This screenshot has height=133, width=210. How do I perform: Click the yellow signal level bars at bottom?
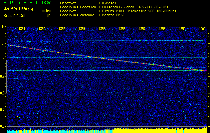(x=160, y=130)
